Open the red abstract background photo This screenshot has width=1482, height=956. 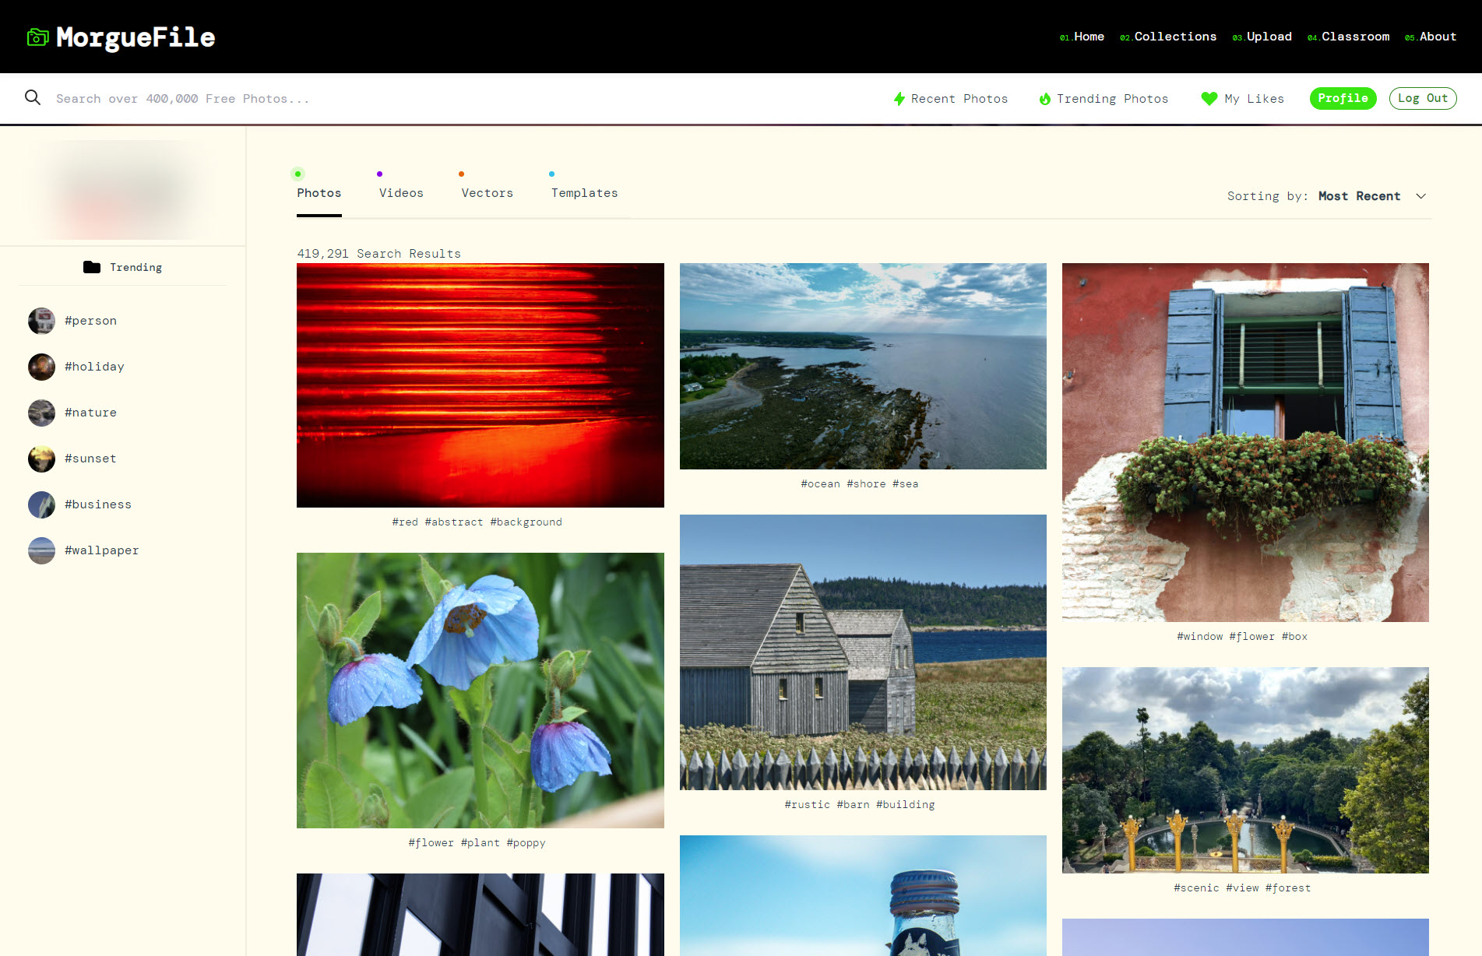481,385
